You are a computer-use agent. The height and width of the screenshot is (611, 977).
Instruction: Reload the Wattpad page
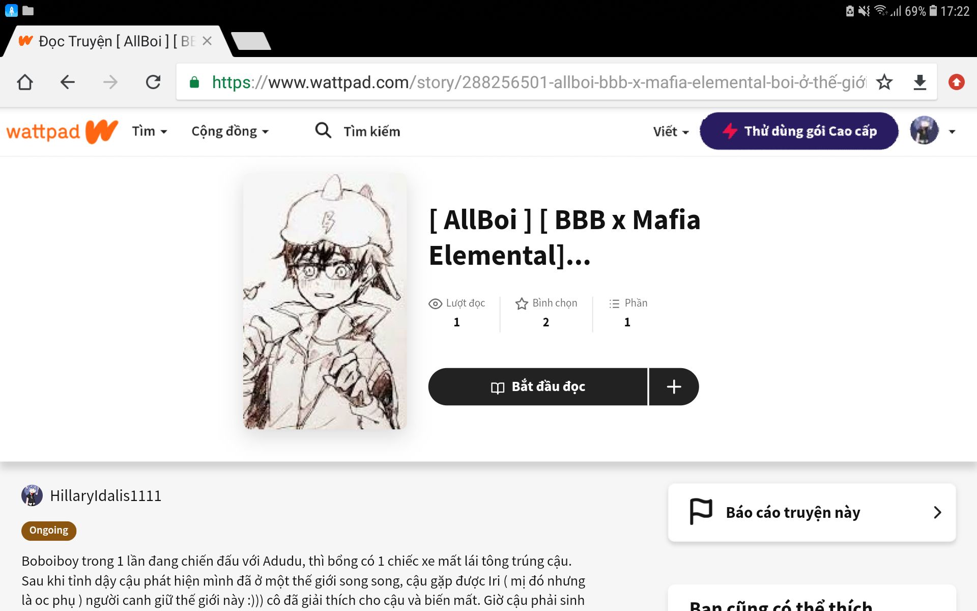153,82
